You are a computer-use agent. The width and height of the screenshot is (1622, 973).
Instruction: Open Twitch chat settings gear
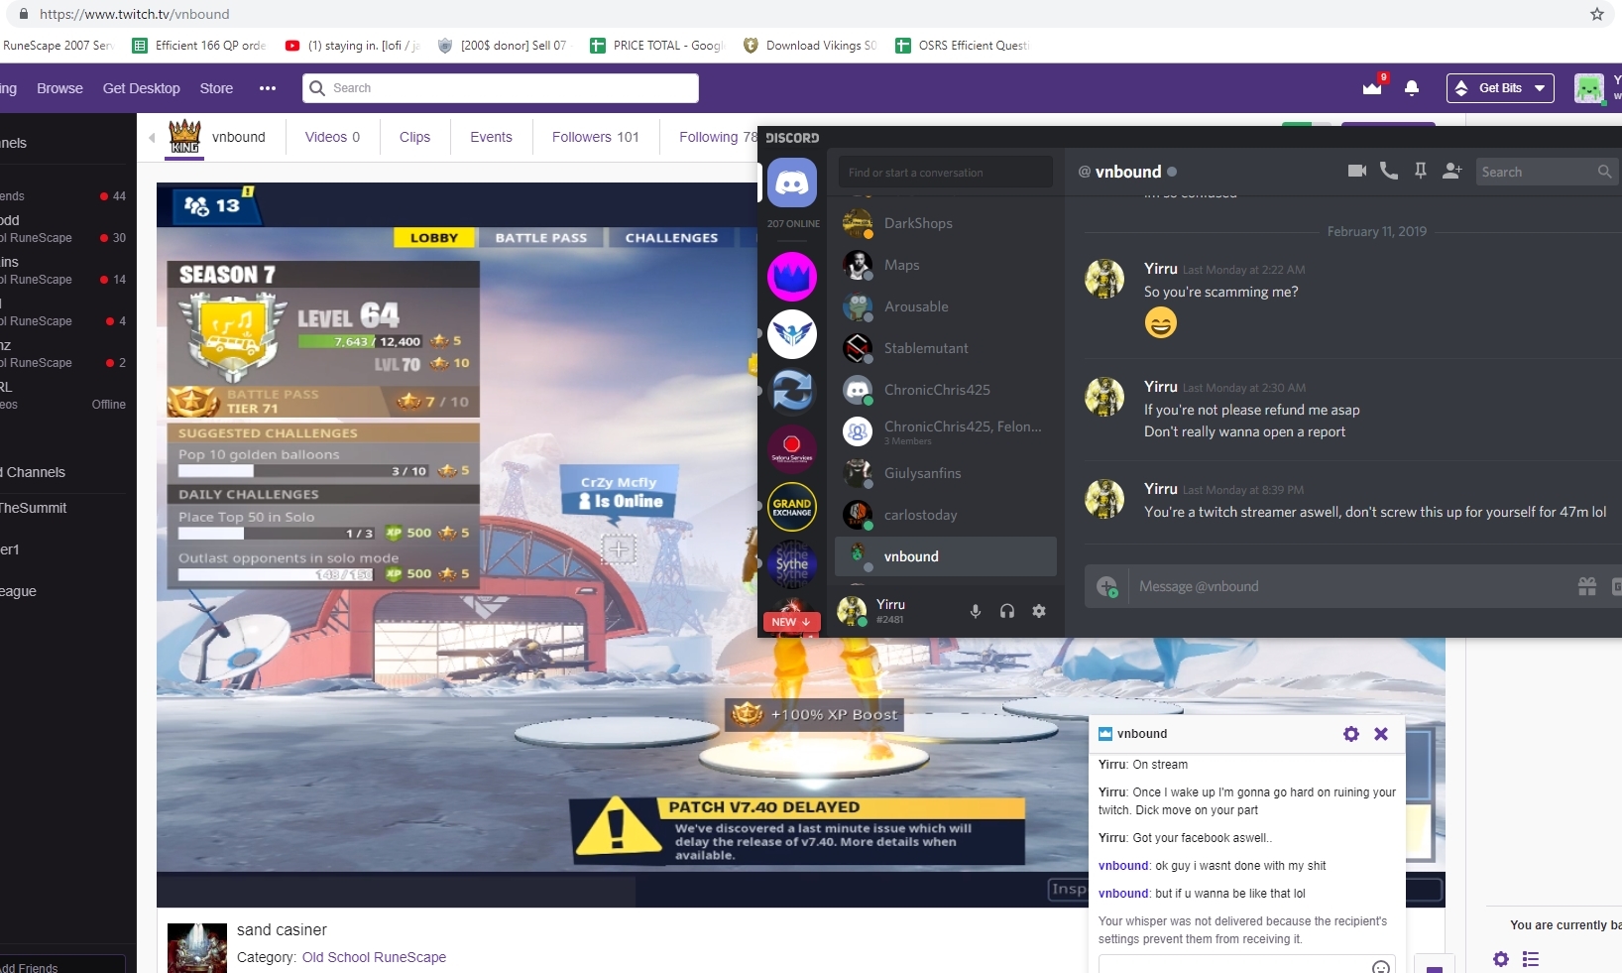click(1501, 959)
